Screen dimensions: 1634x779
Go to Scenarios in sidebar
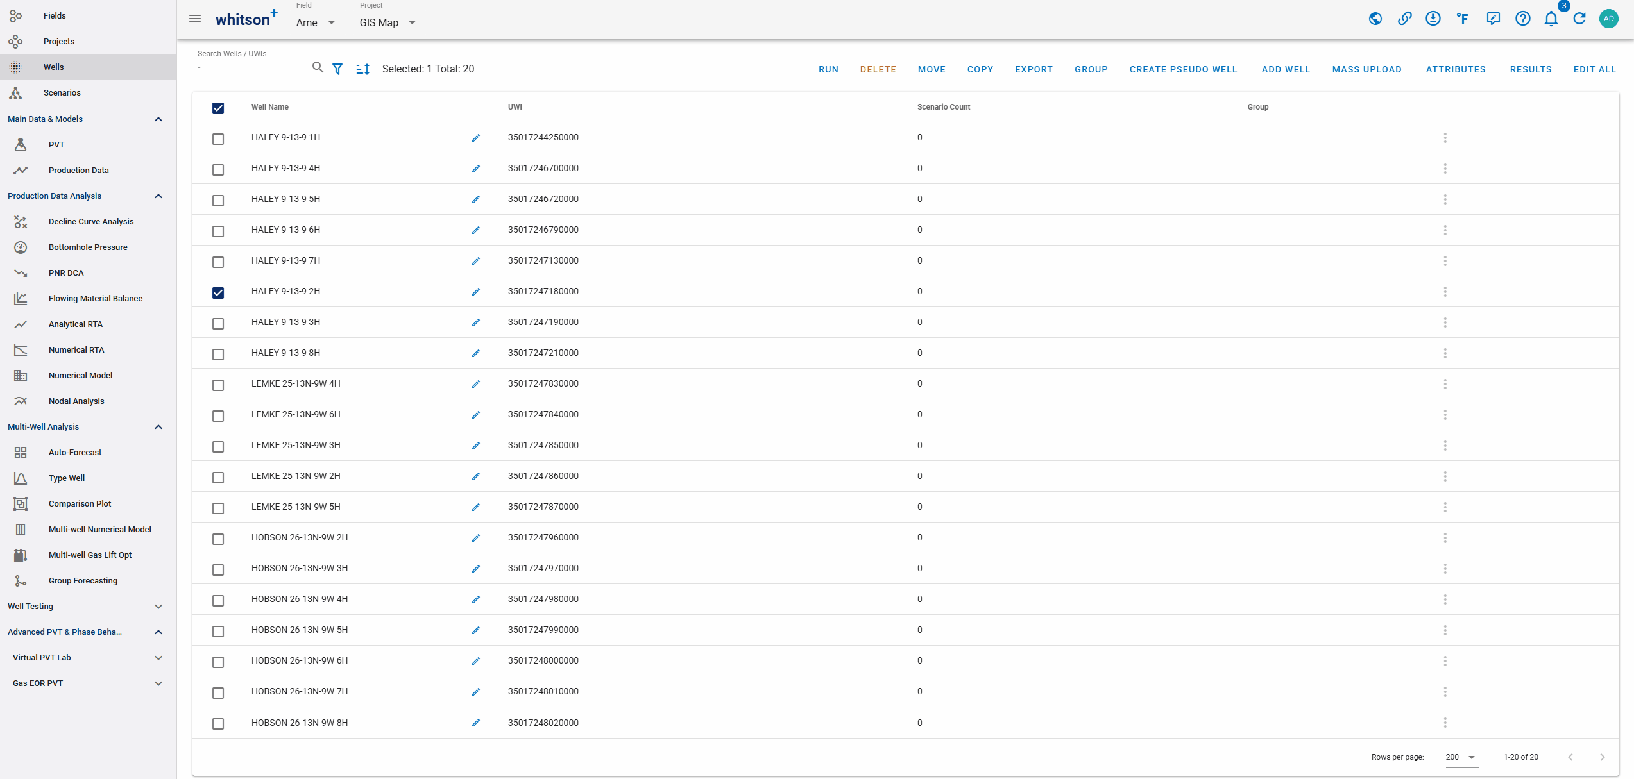click(x=62, y=92)
